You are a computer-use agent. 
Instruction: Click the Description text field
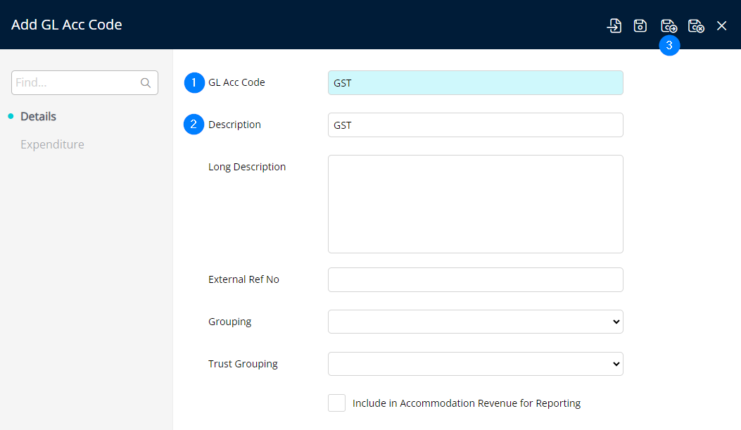[475, 125]
